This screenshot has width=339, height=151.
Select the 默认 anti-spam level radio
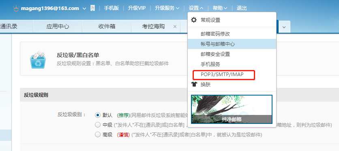(x=98, y=115)
